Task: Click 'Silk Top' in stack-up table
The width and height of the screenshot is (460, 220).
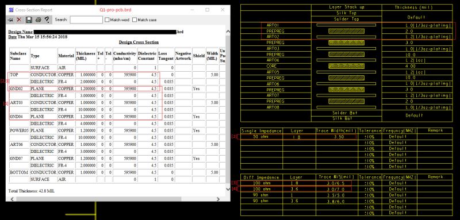Action: [347, 13]
